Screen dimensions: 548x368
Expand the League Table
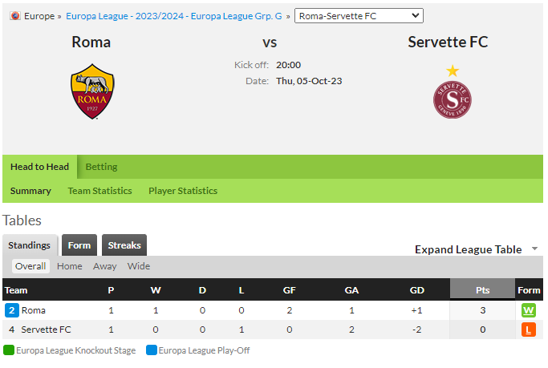click(468, 249)
